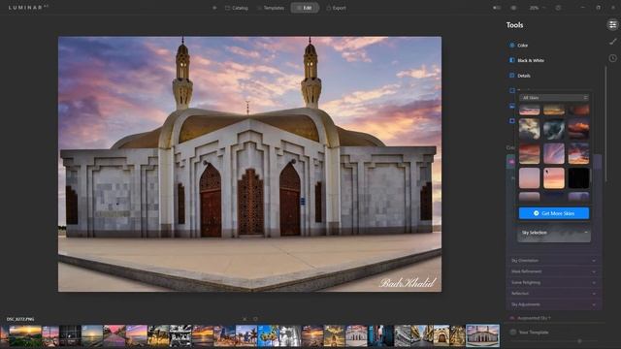Expand the Sky Adjustments section

point(554,304)
